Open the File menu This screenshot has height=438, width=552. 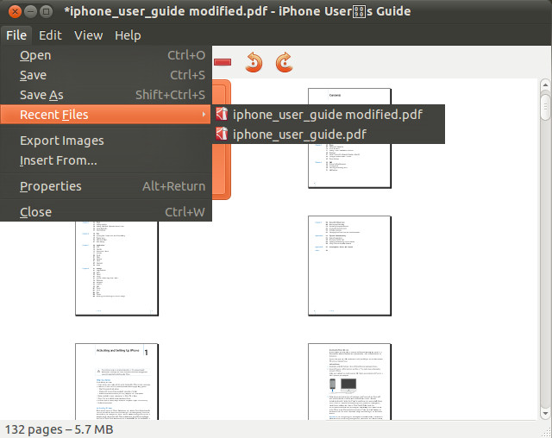tap(16, 35)
